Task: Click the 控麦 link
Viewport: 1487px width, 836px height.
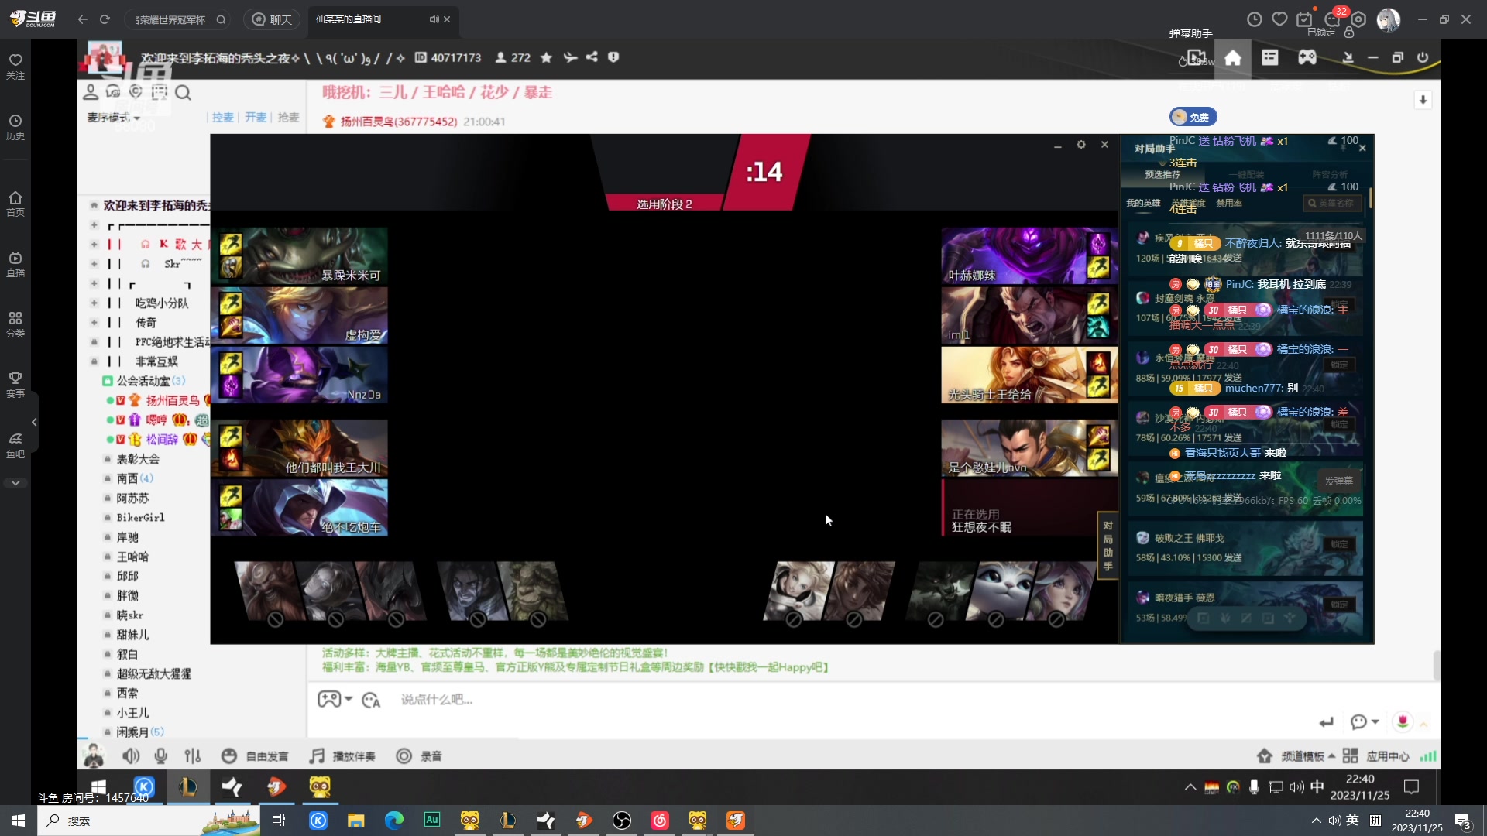Action: coord(222,118)
